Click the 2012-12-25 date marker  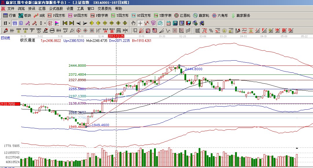point(116,36)
